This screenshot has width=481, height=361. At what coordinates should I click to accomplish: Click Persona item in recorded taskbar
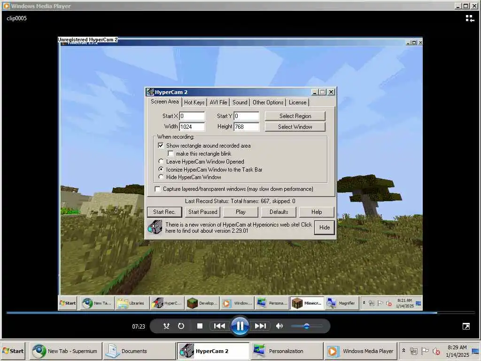[272, 303]
